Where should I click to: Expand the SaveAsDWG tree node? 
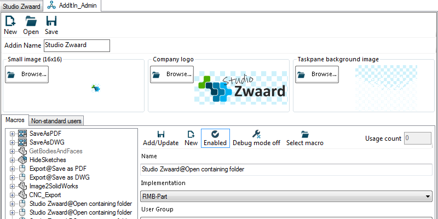pos(12,142)
